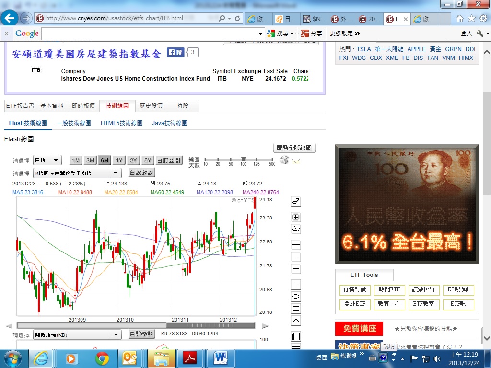Switch to 即時報價 tab
This screenshot has width=491, height=368.
(83, 106)
